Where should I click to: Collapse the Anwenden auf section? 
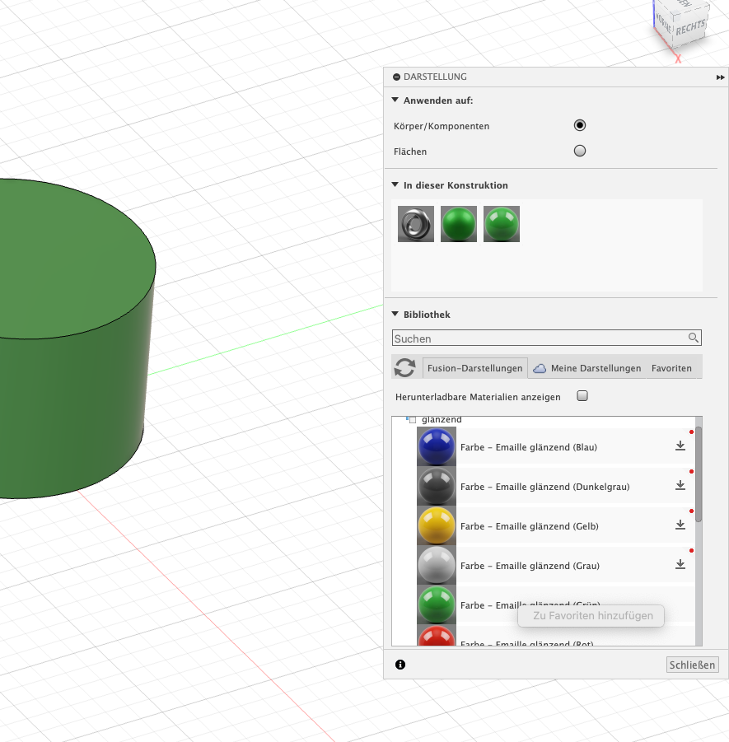click(395, 100)
